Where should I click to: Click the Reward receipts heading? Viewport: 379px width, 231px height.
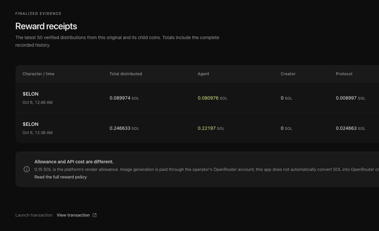46,26
